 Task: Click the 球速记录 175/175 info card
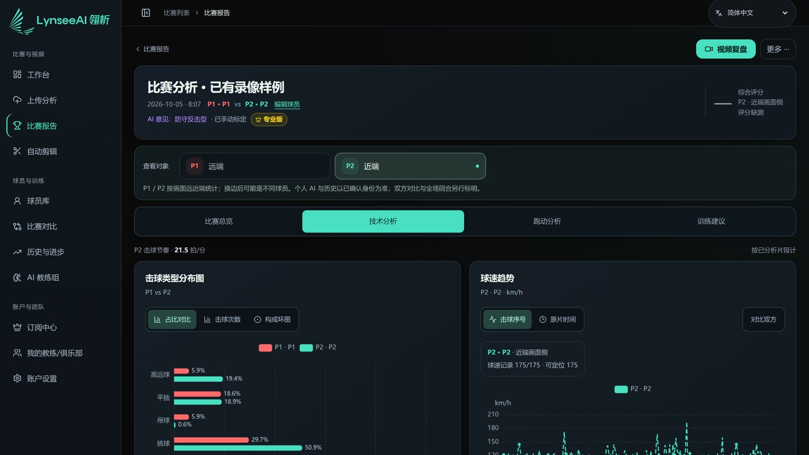click(532, 359)
